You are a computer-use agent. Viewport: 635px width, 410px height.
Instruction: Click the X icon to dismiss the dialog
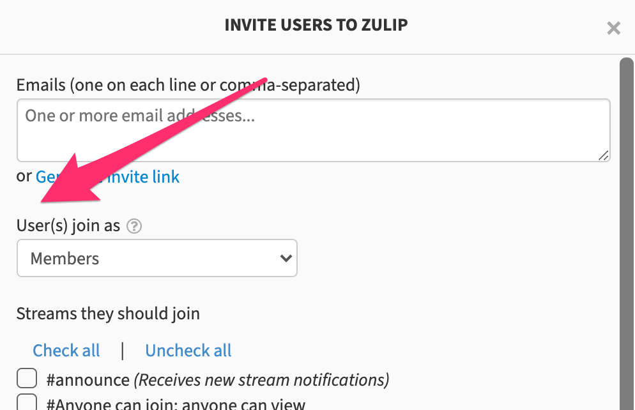613,28
